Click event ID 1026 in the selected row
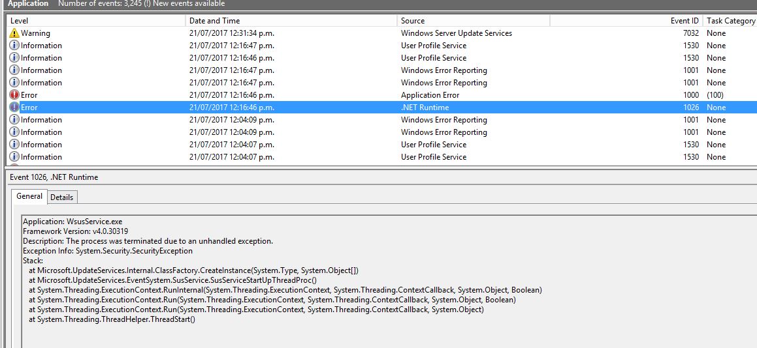 point(691,108)
